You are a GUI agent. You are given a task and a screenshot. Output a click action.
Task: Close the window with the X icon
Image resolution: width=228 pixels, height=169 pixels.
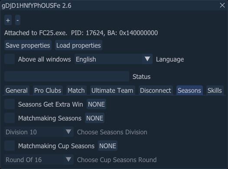coord(222,5)
